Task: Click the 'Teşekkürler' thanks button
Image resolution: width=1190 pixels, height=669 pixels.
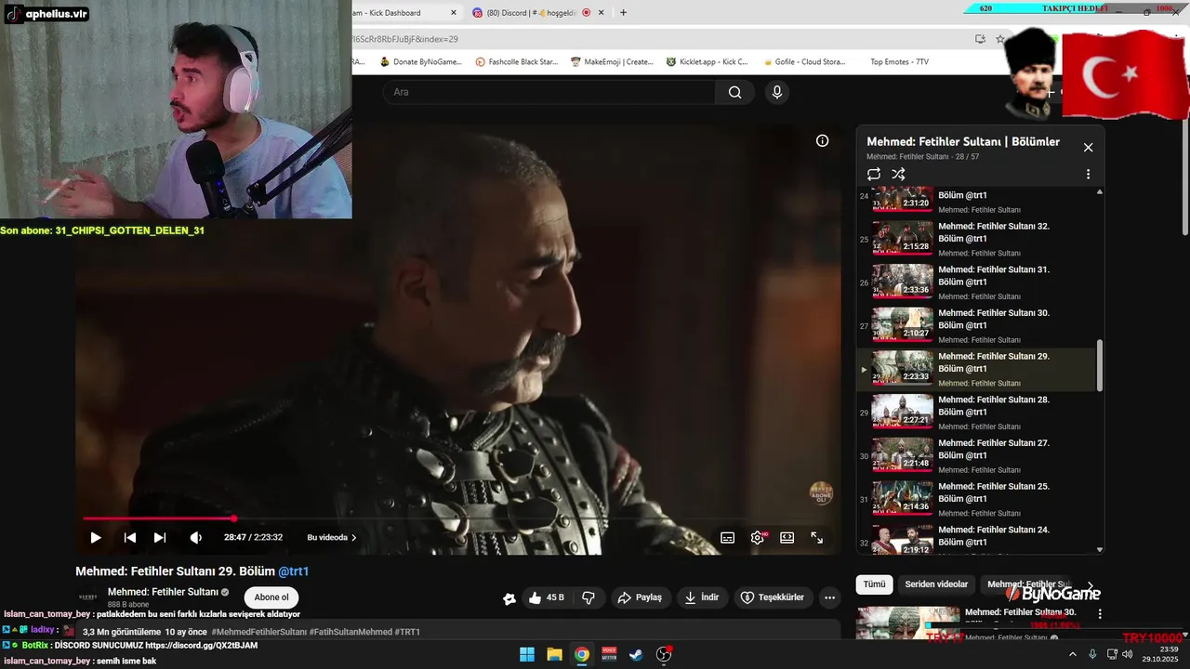Action: coord(773,597)
